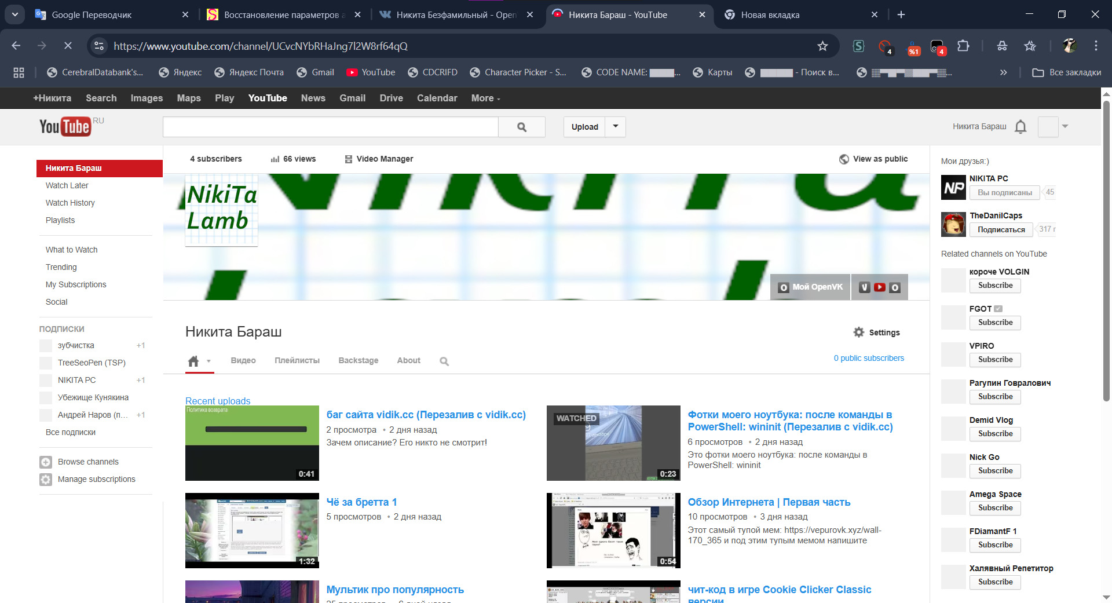Toggle subscription for NIKITA PC
This screenshot has width=1112, height=603.
point(1004,193)
